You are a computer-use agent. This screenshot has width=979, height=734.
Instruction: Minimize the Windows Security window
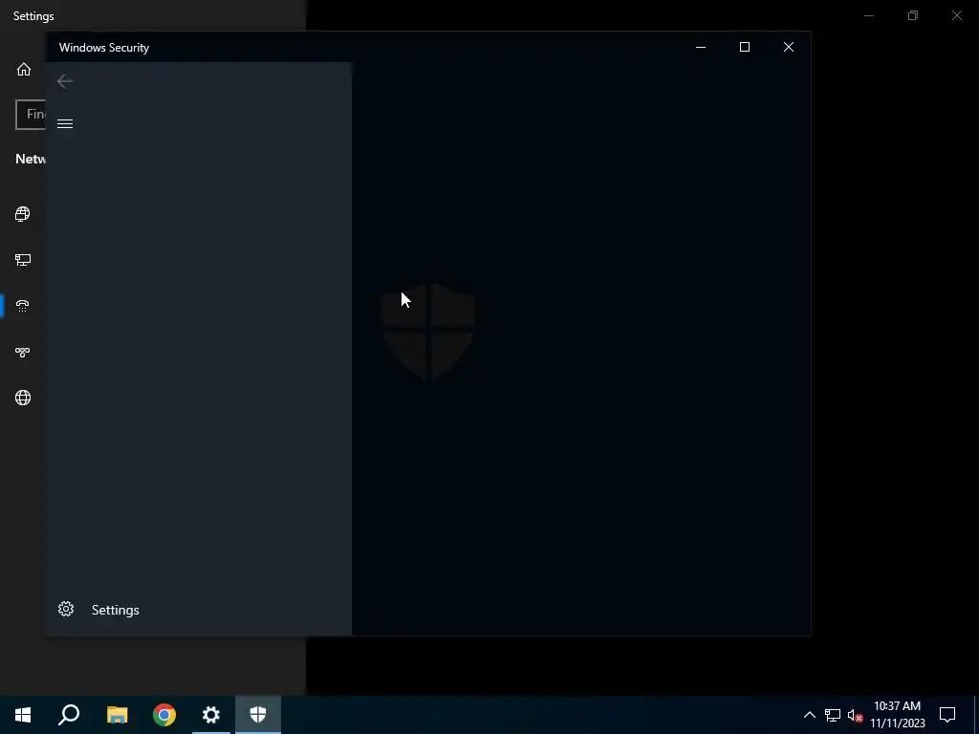(x=701, y=48)
